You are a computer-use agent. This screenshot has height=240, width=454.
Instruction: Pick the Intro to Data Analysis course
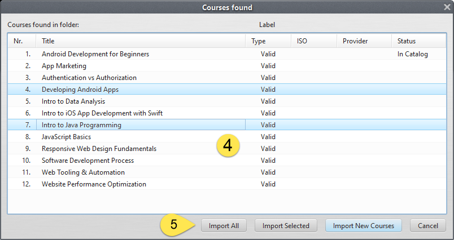[73, 101]
